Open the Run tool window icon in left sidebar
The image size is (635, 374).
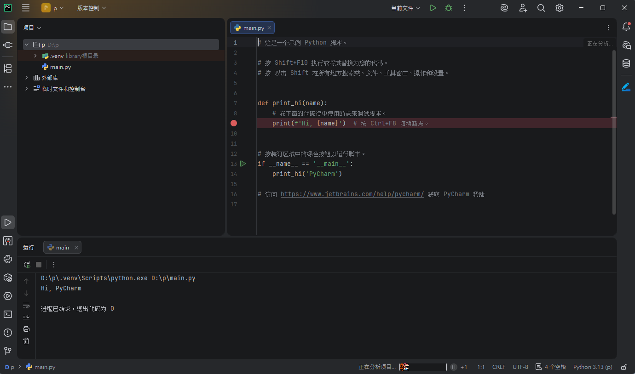click(8, 222)
